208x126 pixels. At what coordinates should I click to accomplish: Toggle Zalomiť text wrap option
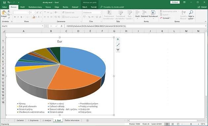point(68,13)
